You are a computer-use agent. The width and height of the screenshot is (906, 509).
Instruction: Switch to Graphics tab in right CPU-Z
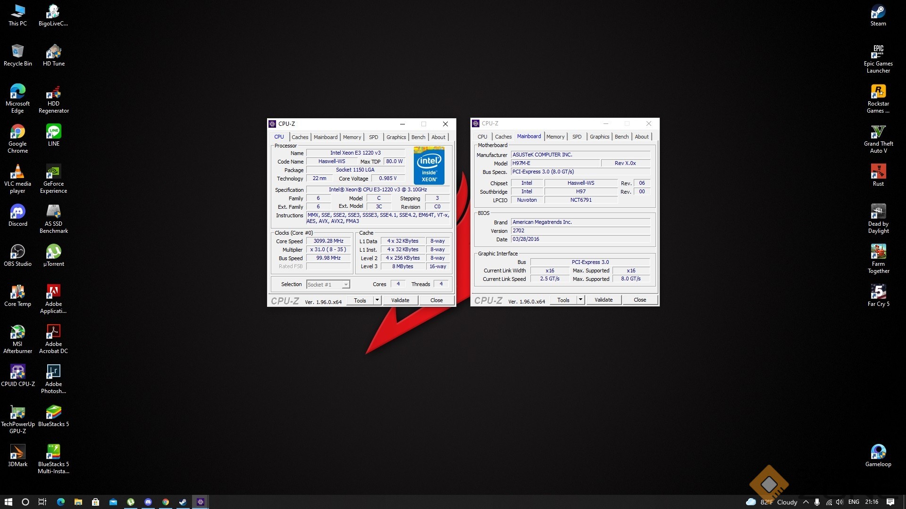point(599,137)
